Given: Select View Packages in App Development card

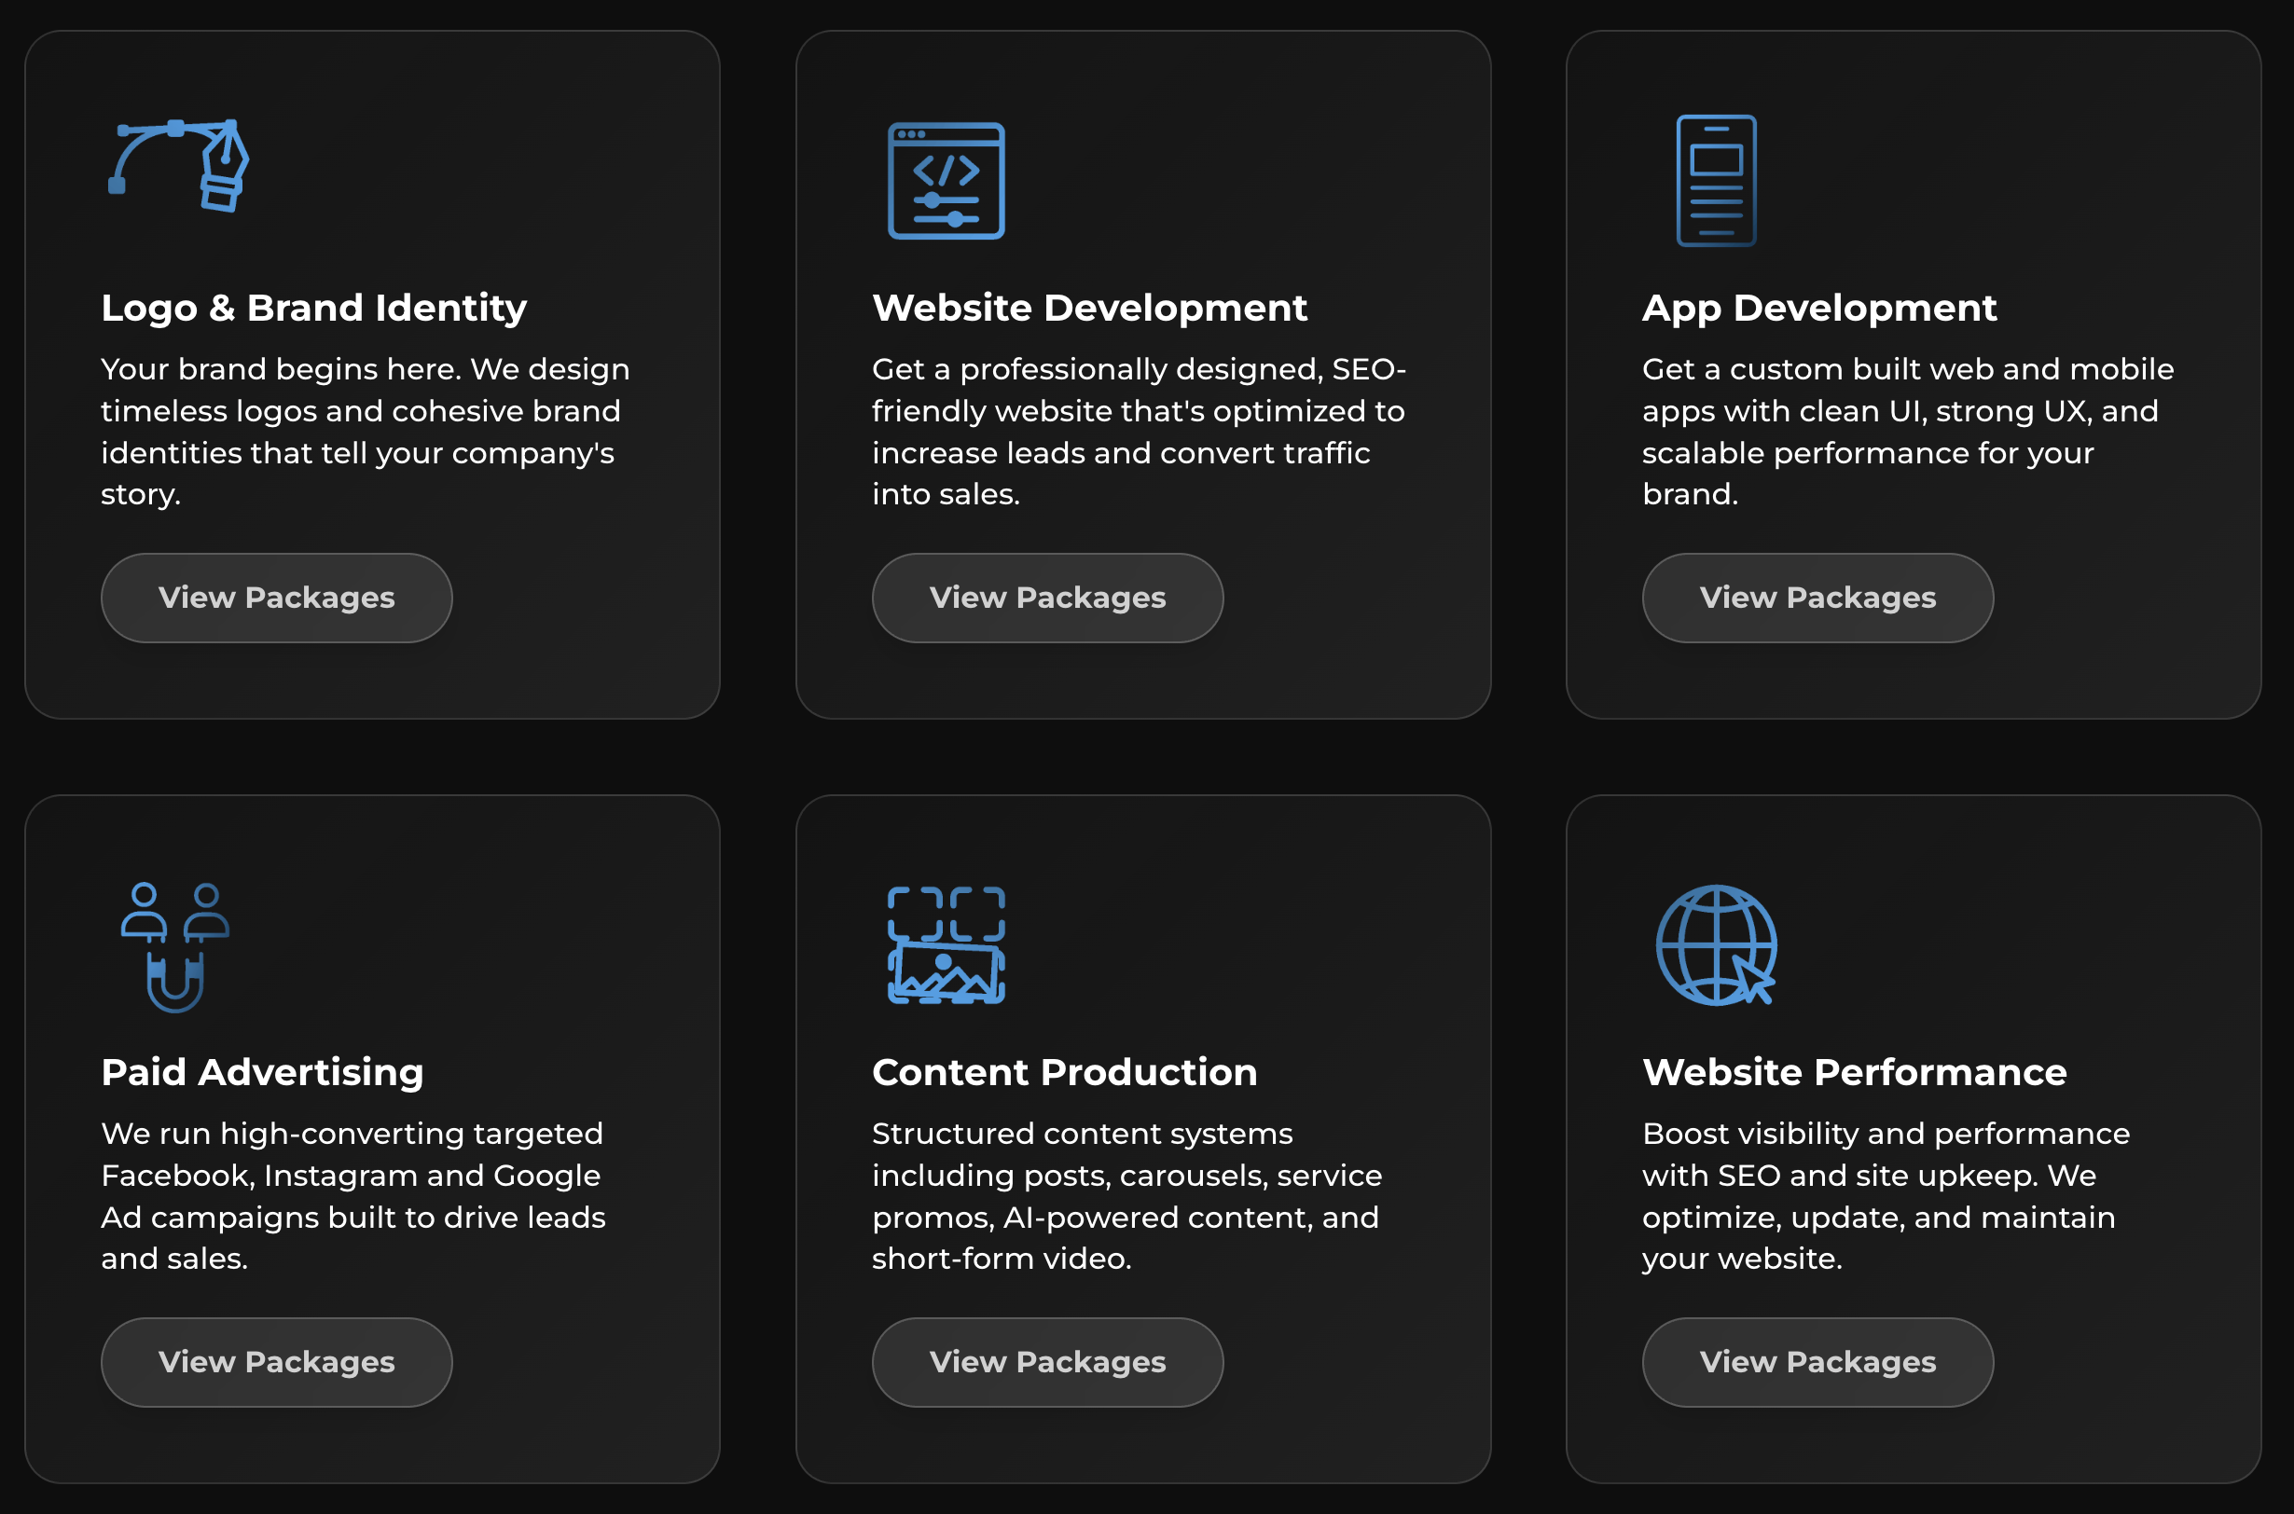Looking at the screenshot, I should pyautogui.click(x=1817, y=598).
